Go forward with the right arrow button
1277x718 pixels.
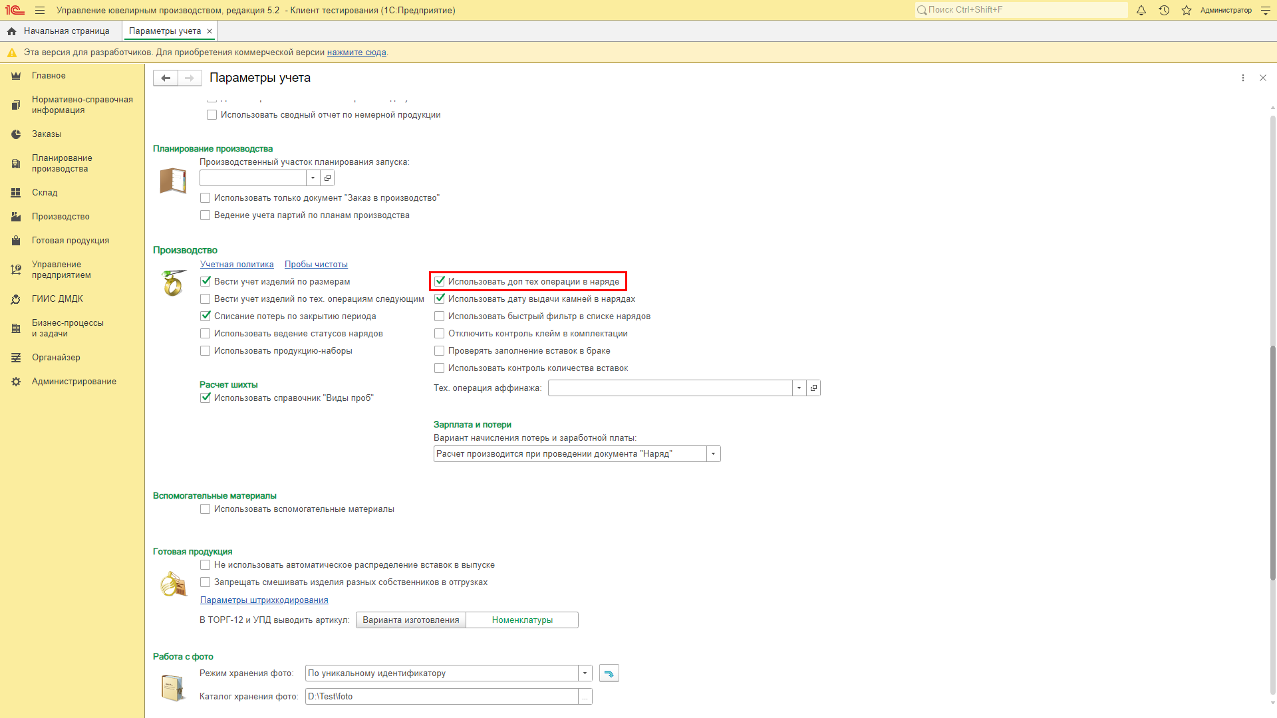tap(190, 78)
